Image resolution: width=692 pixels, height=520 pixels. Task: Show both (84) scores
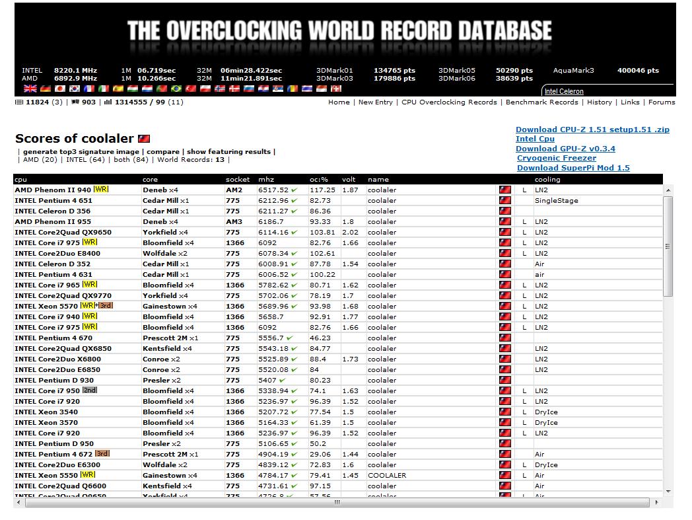[x=131, y=159]
